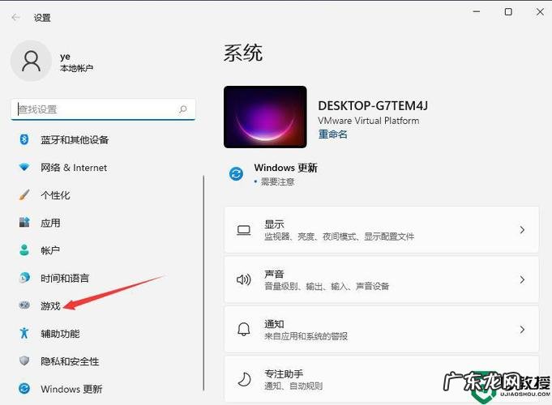Click the Gaming controller icon

24,305
